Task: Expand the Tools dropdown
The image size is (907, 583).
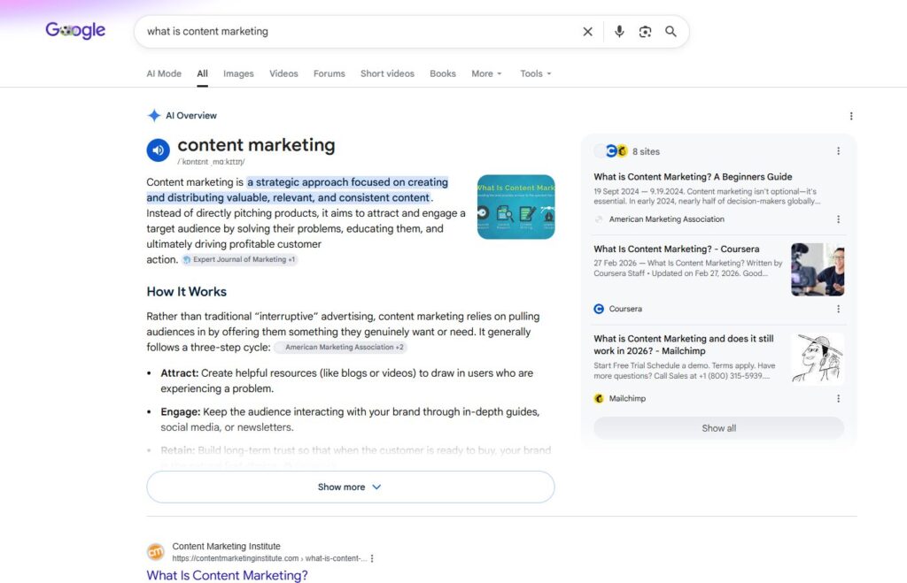Action: (536, 74)
